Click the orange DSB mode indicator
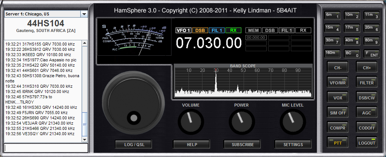The image size is (386, 157). [200, 30]
